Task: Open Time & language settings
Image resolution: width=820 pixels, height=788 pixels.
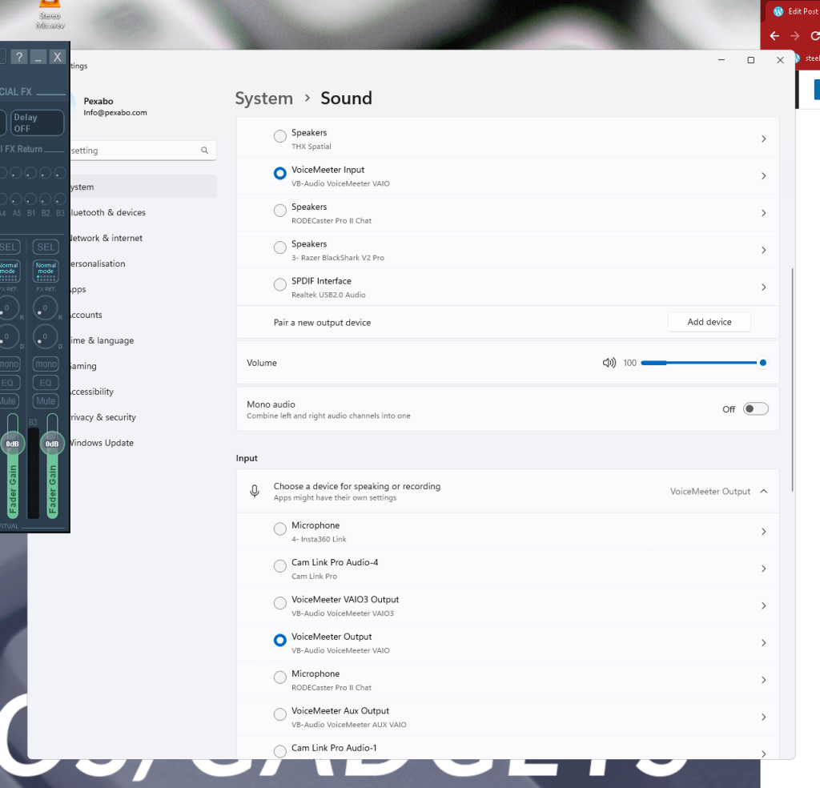Action: click(143, 340)
